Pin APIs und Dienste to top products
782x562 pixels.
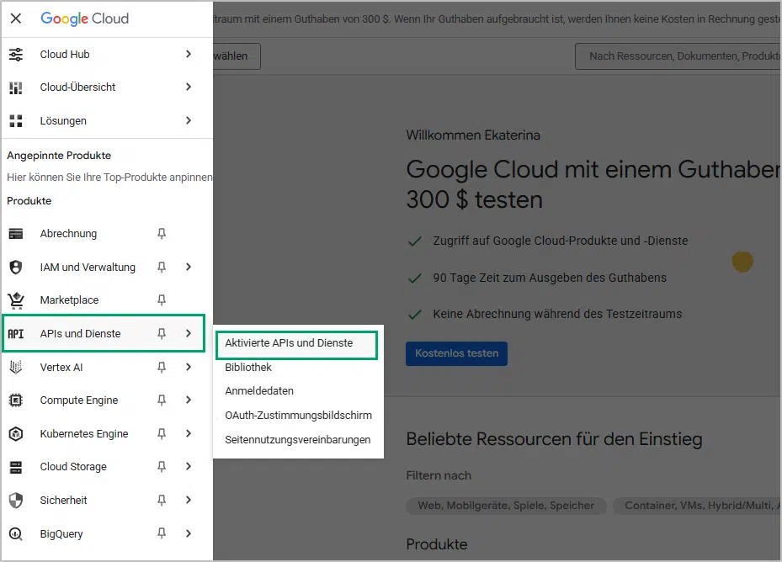(x=162, y=334)
